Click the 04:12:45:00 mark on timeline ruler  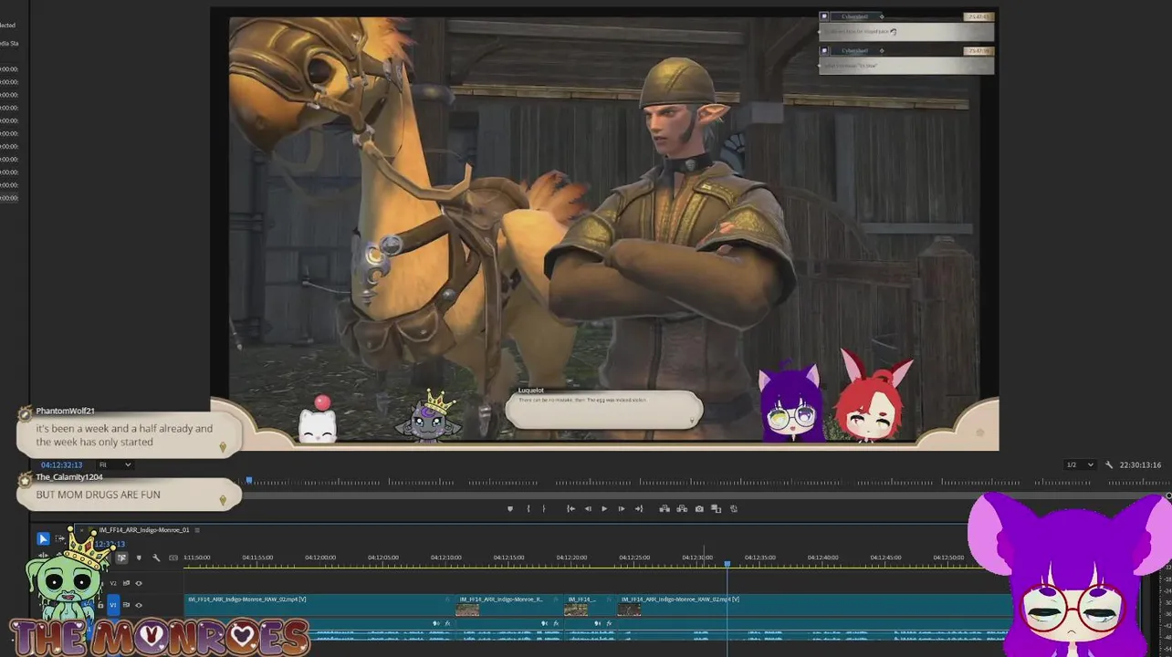pos(885,557)
